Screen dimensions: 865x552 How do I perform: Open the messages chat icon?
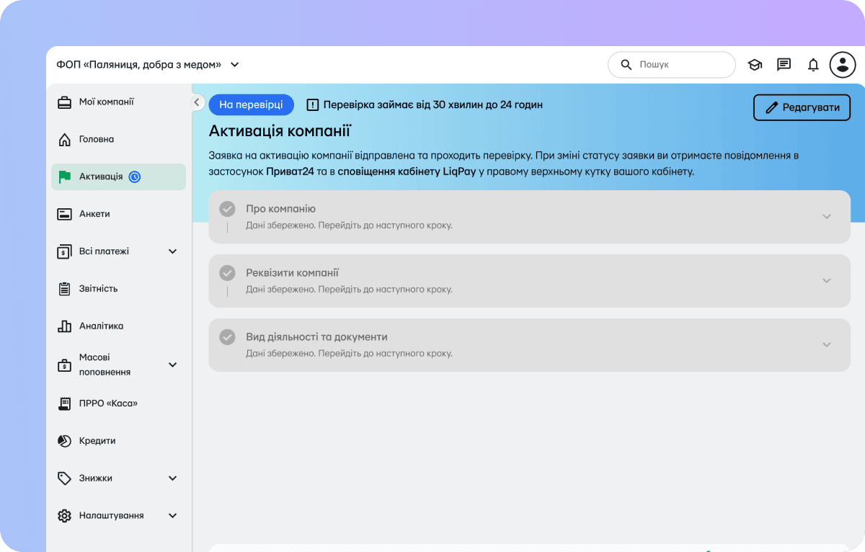point(784,65)
